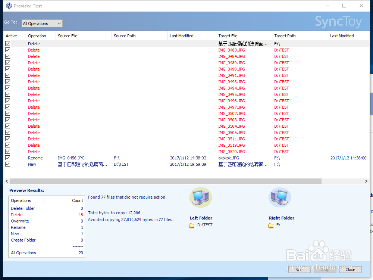Click the Left Folder computer icon
This screenshot has width=373, height=280.
[201, 197]
